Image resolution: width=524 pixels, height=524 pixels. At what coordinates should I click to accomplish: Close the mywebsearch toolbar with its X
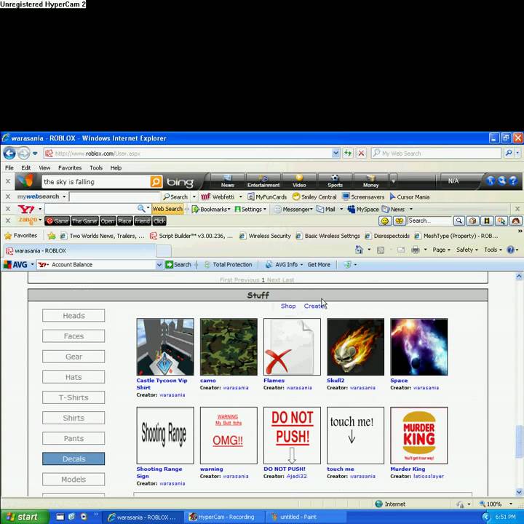click(x=8, y=196)
